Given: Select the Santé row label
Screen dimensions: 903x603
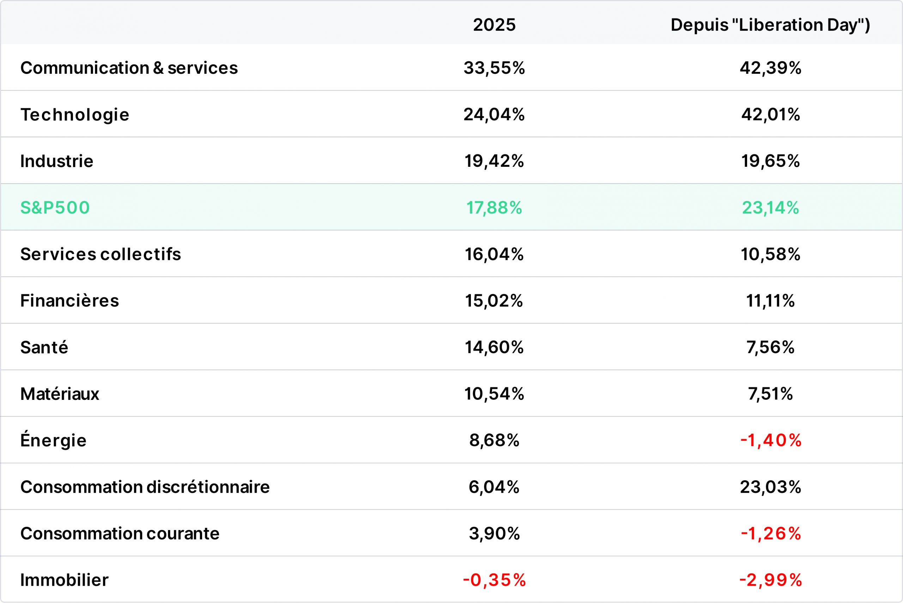Looking at the screenshot, I should (44, 347).
